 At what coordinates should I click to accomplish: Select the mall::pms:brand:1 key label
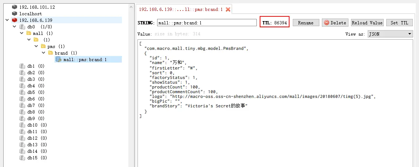coord(85,59)
